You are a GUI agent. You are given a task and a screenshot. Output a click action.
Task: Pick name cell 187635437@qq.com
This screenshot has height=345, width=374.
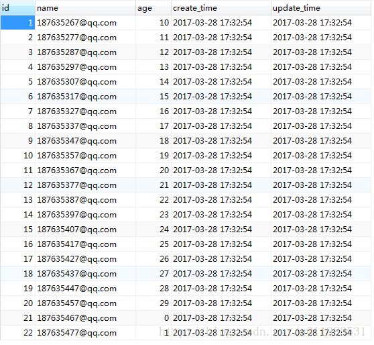pos(85,274)
